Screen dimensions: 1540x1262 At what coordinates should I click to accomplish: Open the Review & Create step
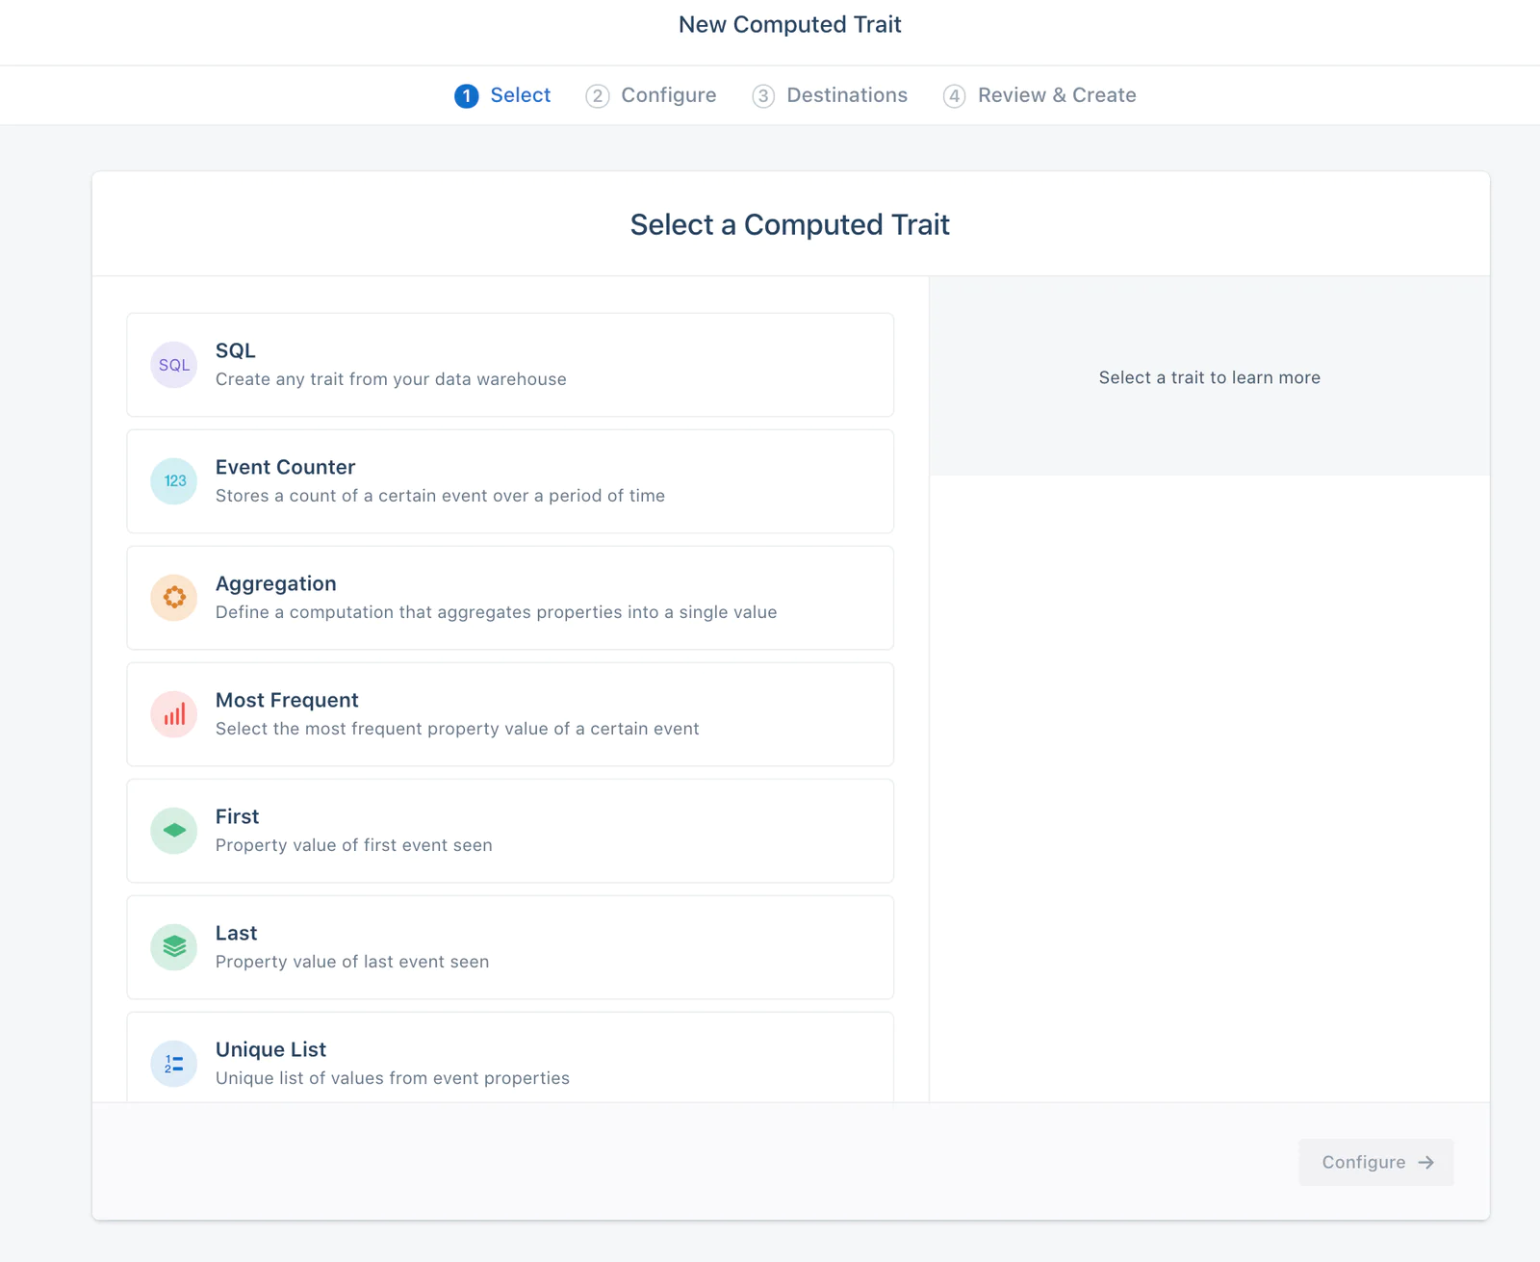[1039, 95]
